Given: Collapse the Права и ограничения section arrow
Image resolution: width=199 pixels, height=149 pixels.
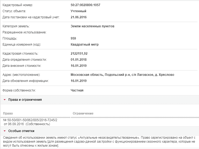Looking at the screenshot, I should tap(5, 100).
